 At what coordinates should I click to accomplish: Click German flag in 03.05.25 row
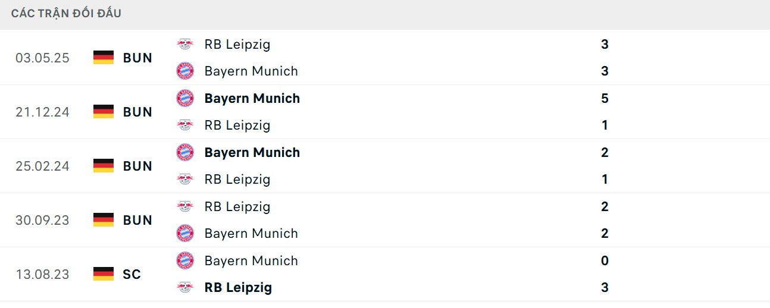(x=104, y=58)
